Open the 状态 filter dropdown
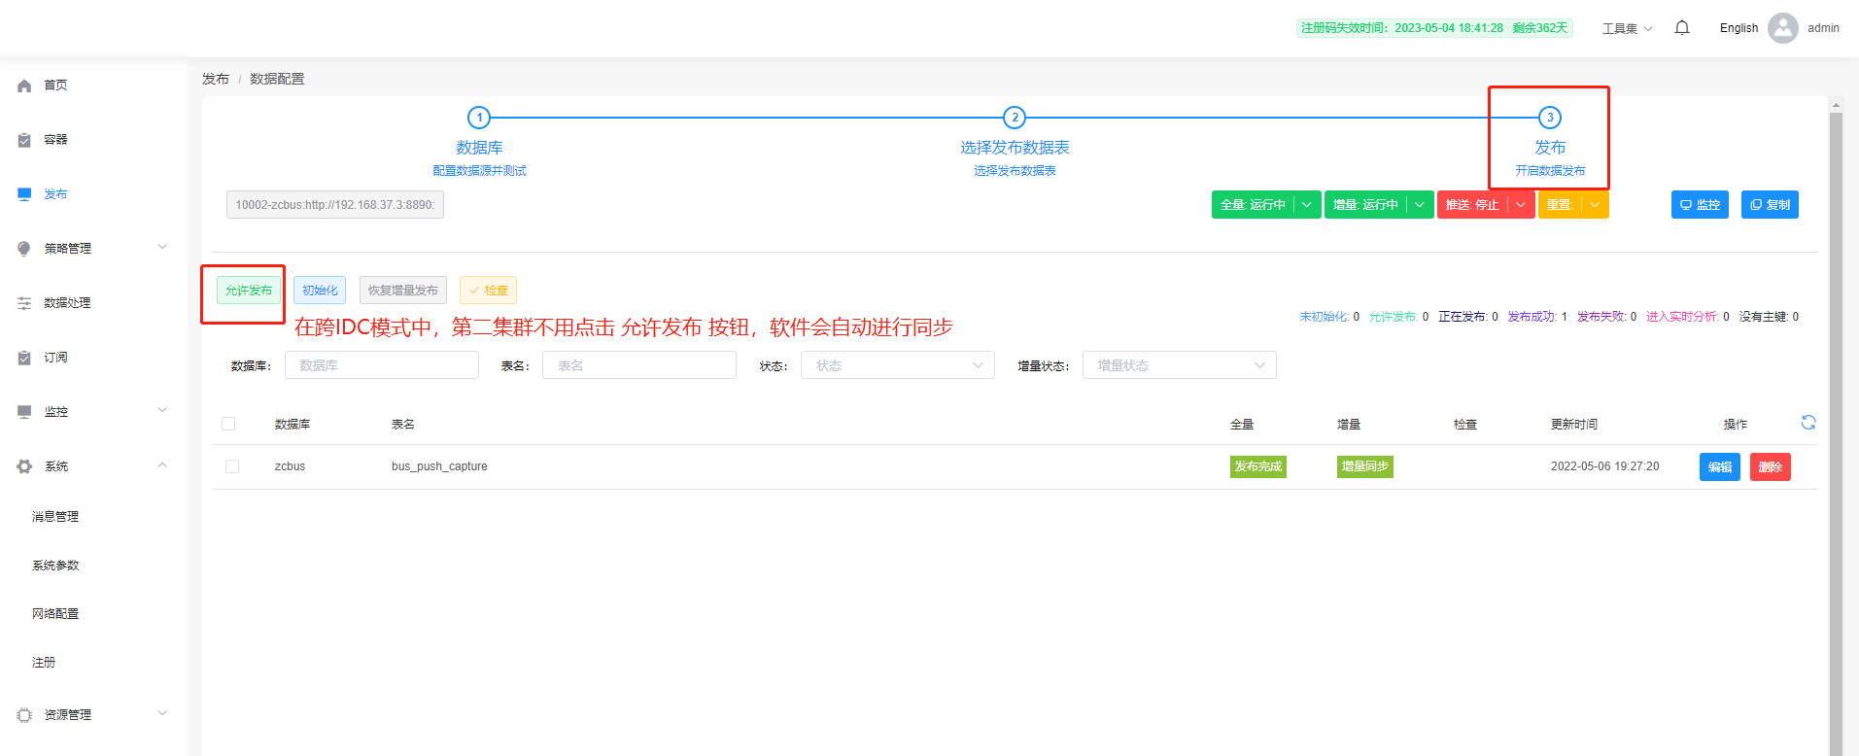Image resolution: width=1859 pixels, height=756 pixels. point(897,365)
